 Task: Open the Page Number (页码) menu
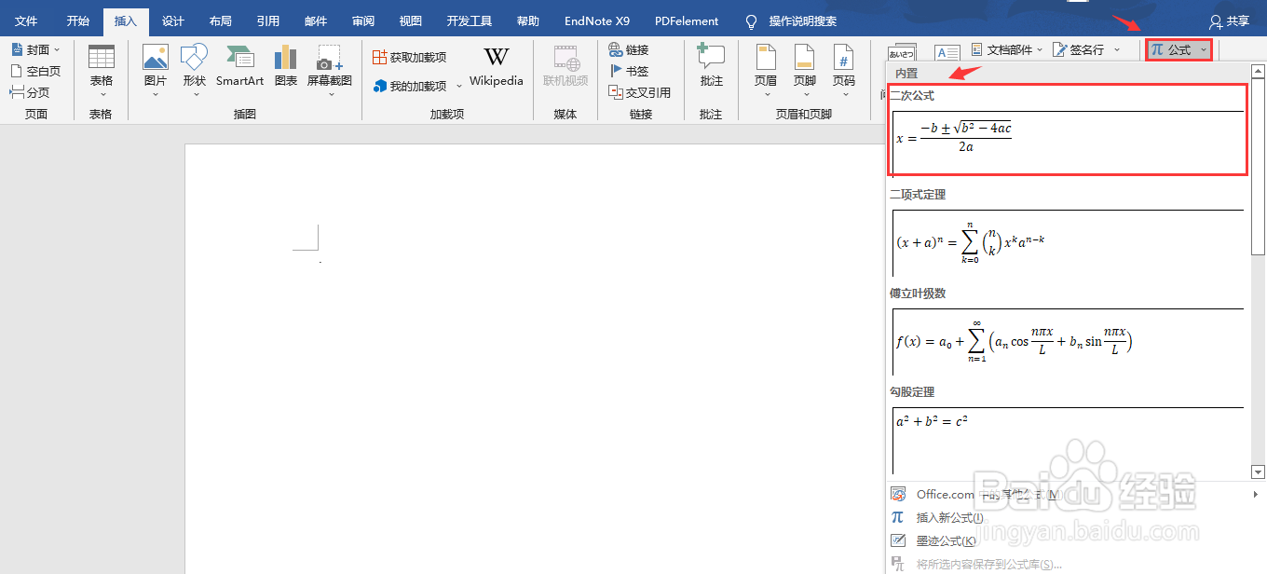pos(844,72)
